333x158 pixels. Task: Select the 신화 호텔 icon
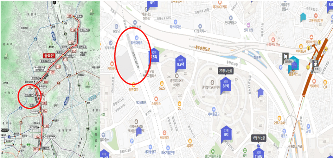pos(248,24)
